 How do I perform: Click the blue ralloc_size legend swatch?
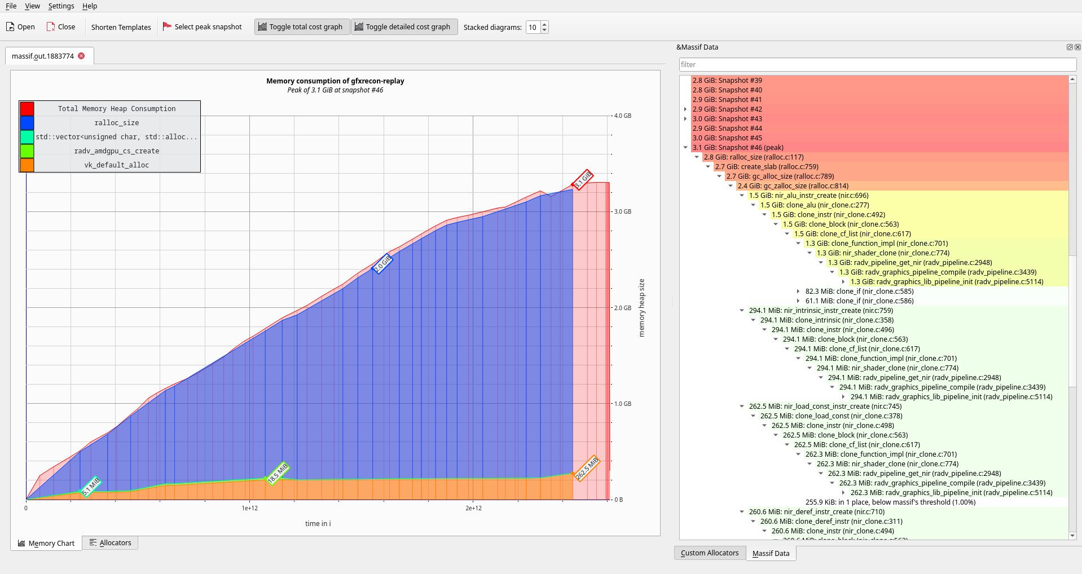(x=27, y=123)
